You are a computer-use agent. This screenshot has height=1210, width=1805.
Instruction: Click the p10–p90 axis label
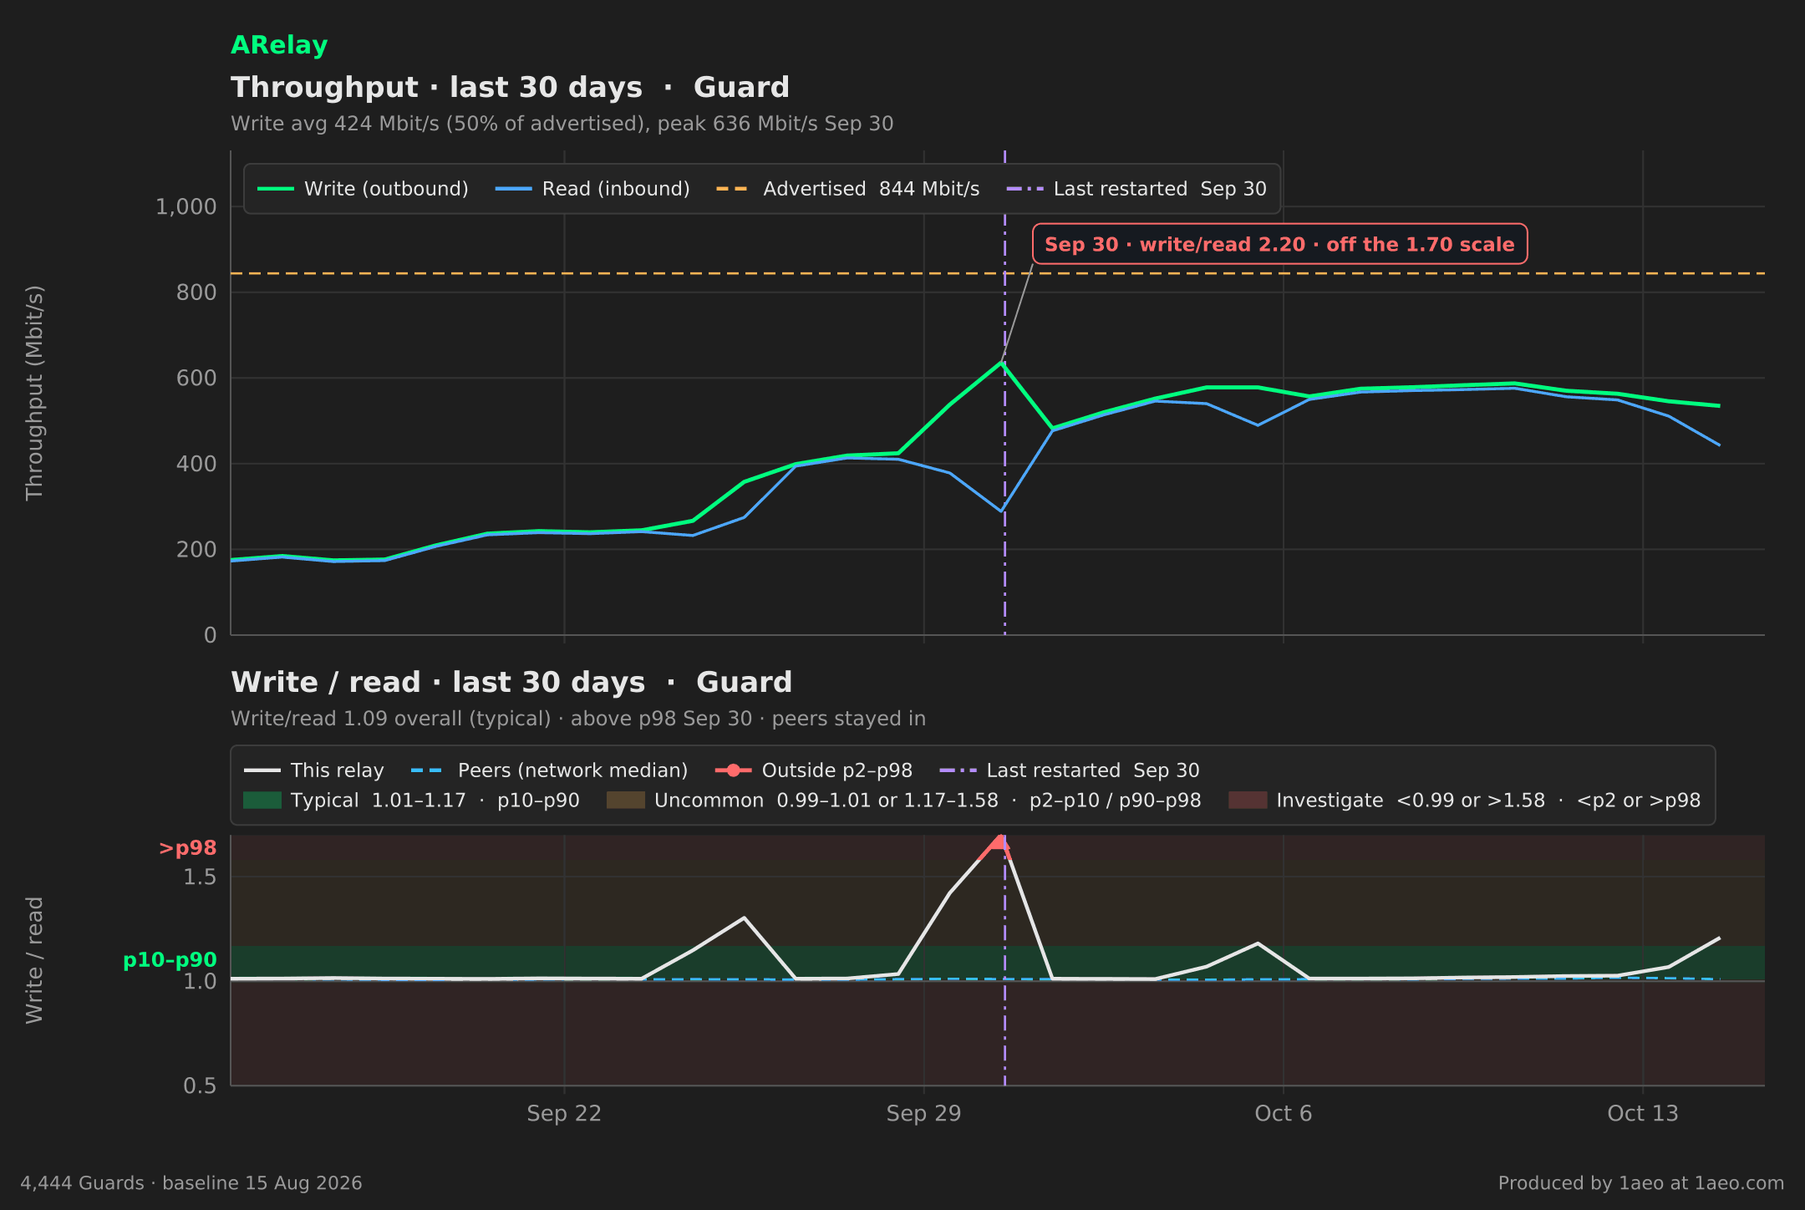point(170,960)
